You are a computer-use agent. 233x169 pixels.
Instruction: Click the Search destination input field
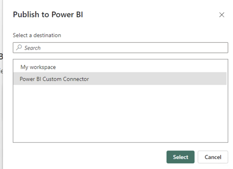120,48
